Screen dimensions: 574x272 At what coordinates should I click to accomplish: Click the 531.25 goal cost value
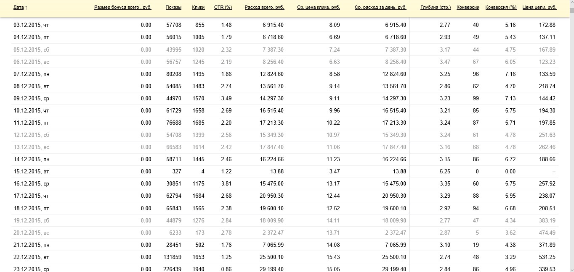[547, 257]
